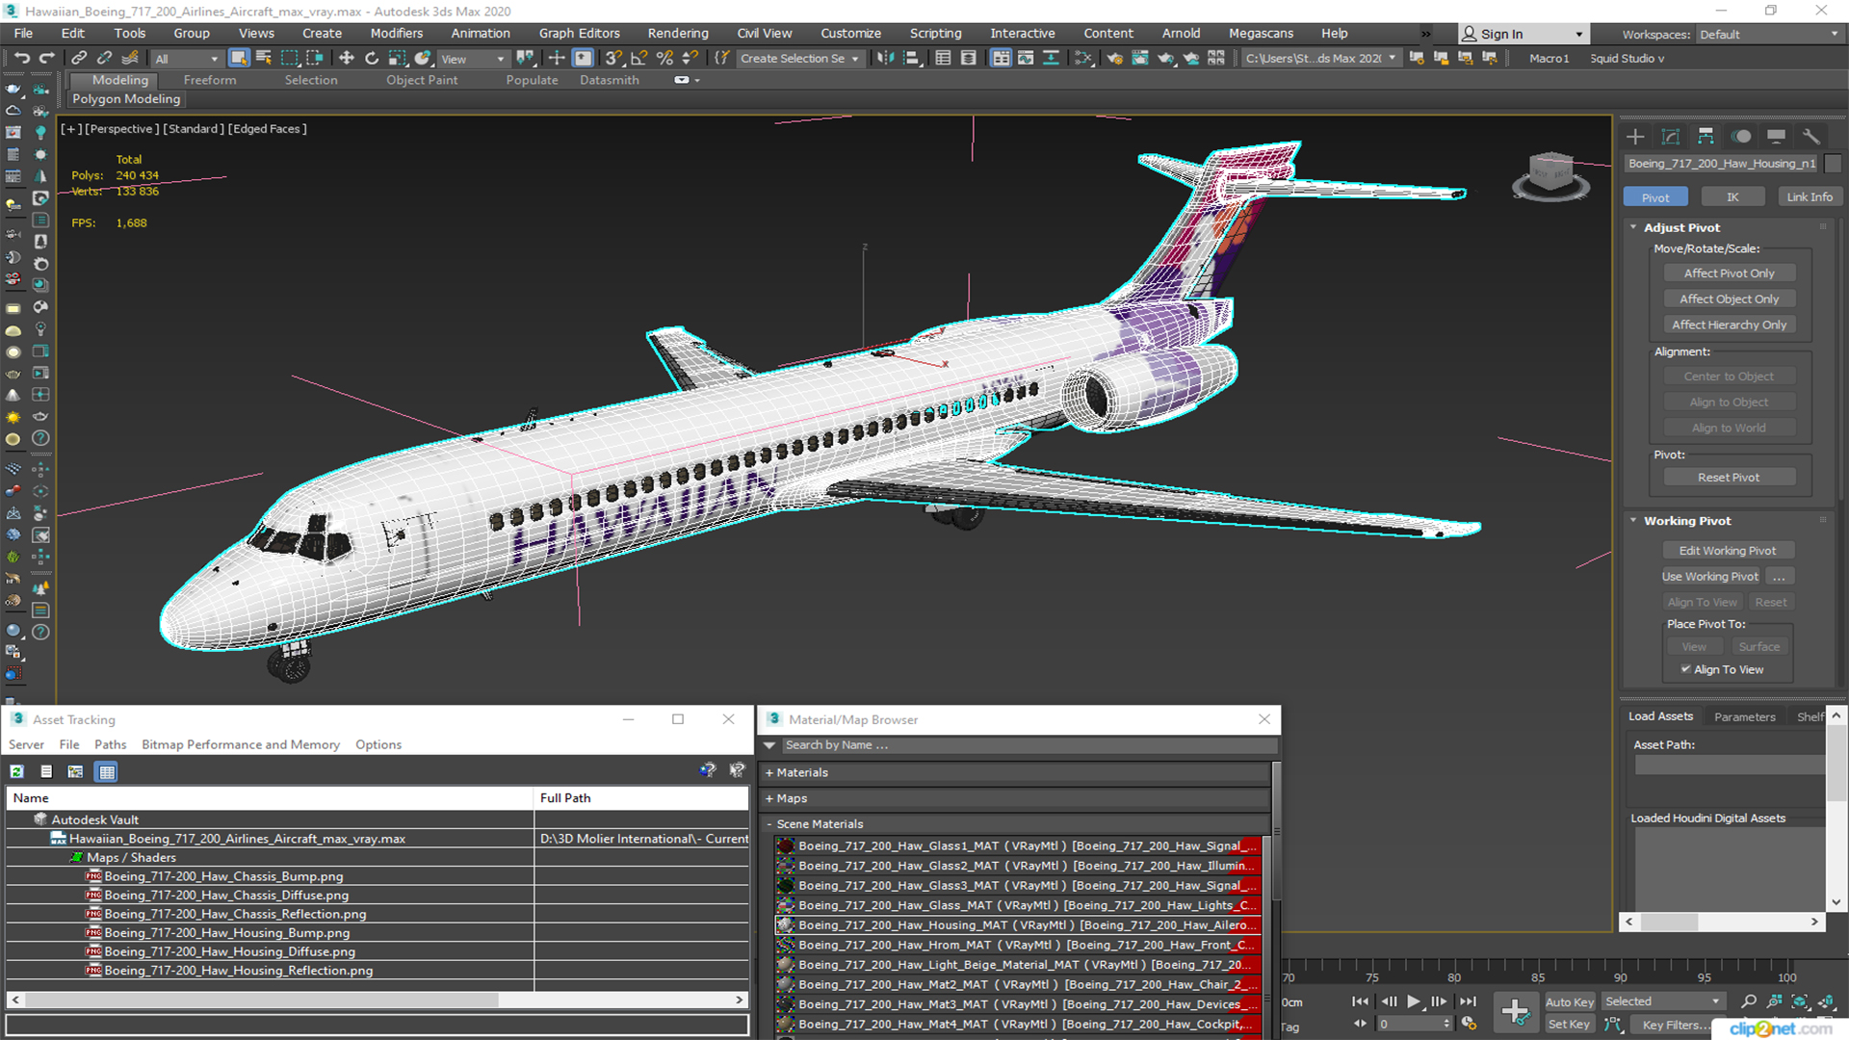Open the Modifiers menu
Image resolution: width=1849 pixels, height=1040 pixels.
point(396,33)
